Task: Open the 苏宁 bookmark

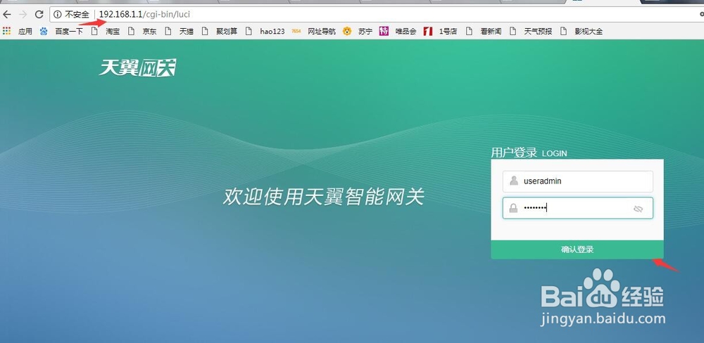Action: (x=358, y=32)
